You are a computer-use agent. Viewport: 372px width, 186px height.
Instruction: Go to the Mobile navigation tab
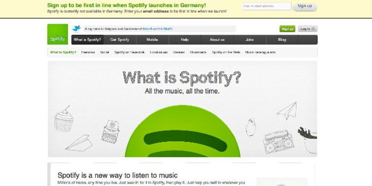(x=152, y=40)
